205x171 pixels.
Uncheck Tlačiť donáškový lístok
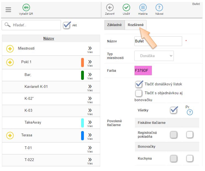click(139, 84)
